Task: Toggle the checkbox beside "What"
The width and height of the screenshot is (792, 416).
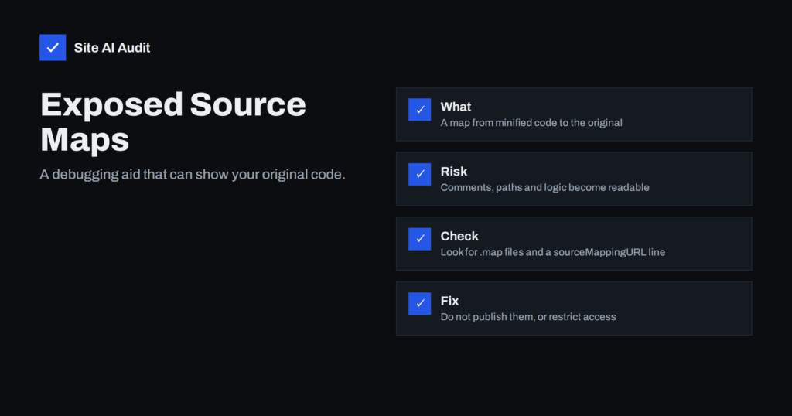Action: [x=420, y=110]
